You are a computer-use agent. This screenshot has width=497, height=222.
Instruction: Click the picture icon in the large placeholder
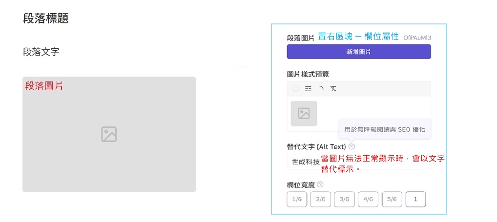coord(109,134)
